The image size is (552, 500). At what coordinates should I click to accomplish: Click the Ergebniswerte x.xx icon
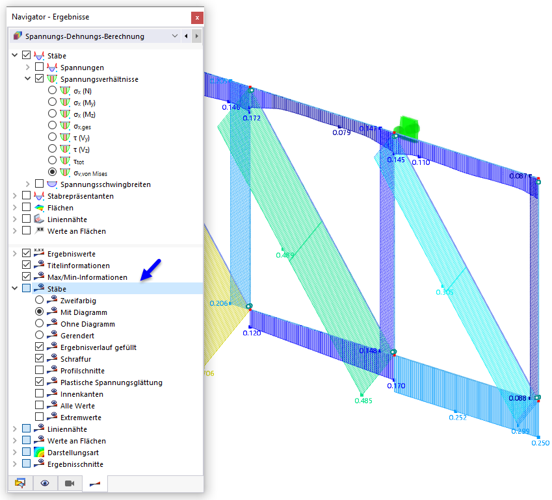coord(39,253)
